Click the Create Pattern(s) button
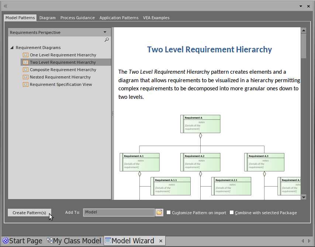Viewport: 315px width, 247px height. coord(30,213)
